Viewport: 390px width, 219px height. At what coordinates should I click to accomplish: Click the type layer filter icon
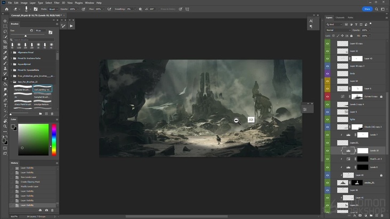click(356, 24)
